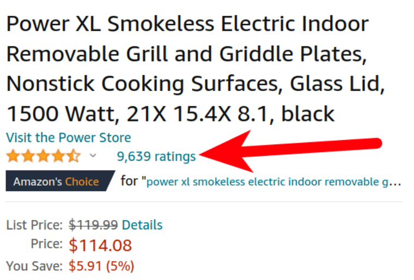Open the Details link beside list price
The image size is (414, 280).
coord(142,225)
